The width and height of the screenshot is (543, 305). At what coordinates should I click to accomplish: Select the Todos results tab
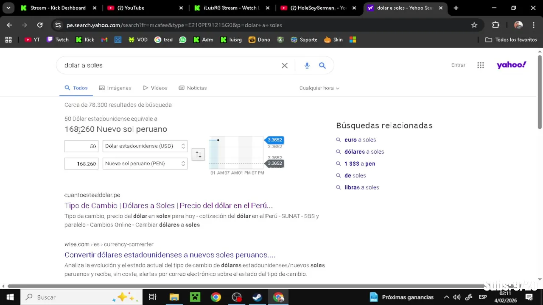[x=76, y=88]
